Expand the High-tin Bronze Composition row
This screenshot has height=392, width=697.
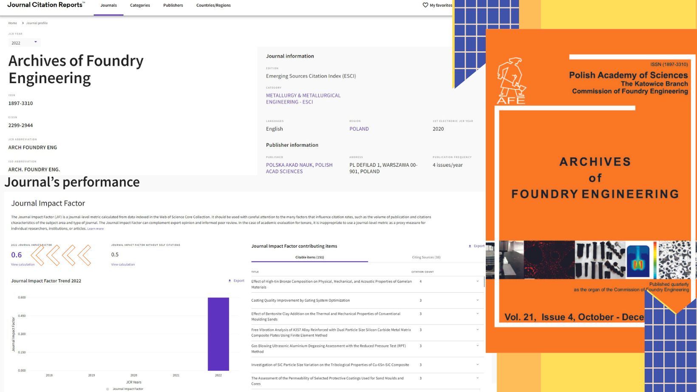tap(478, 281)
